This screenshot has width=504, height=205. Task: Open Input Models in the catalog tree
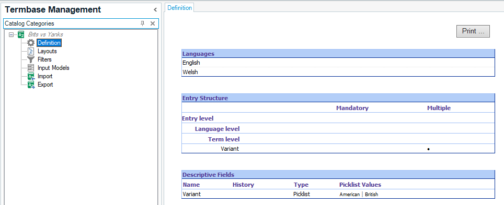click(x=53, y=68)
